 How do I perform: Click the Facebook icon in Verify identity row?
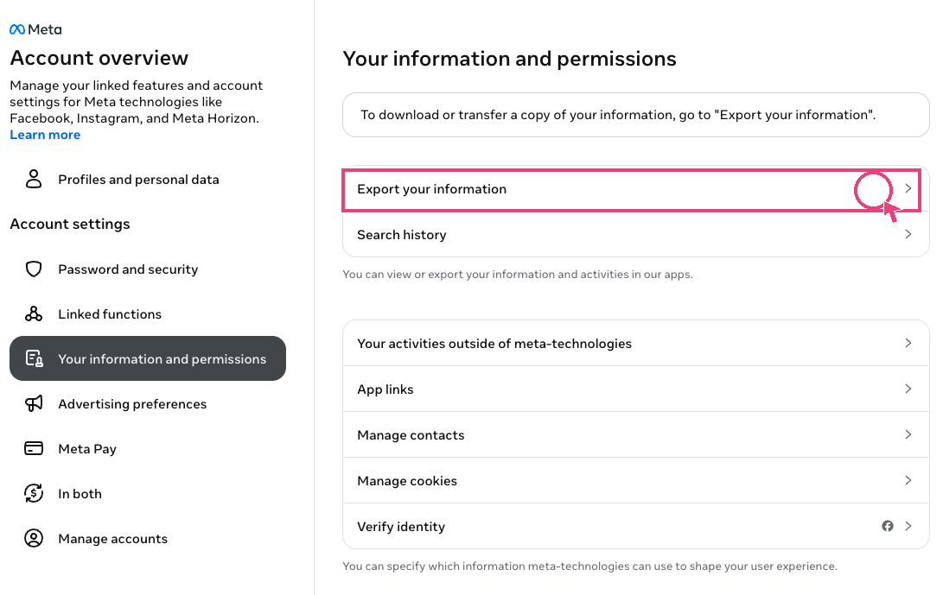(888, 526)
